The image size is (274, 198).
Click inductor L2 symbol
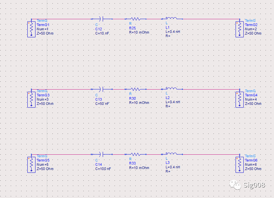pyautogui.click(x=171, y=89)
